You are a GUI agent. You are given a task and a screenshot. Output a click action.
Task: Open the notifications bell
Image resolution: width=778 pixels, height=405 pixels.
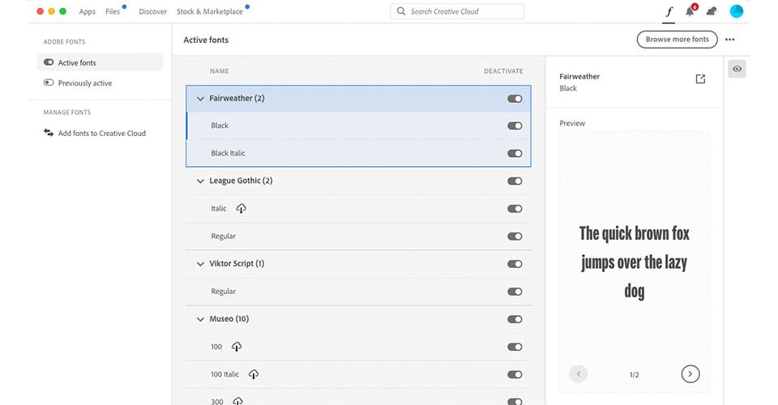(690, 11)
